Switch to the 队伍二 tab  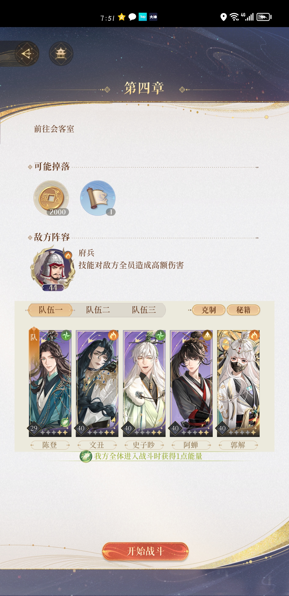[x=98, y=310]
